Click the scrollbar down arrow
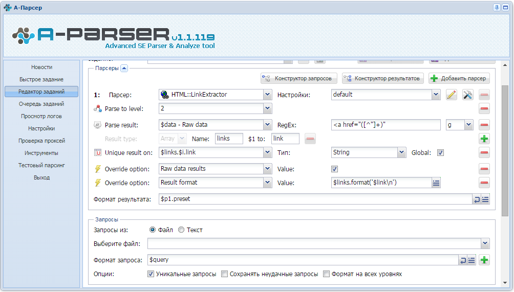The image size is (514, 292). pos(505,282)
